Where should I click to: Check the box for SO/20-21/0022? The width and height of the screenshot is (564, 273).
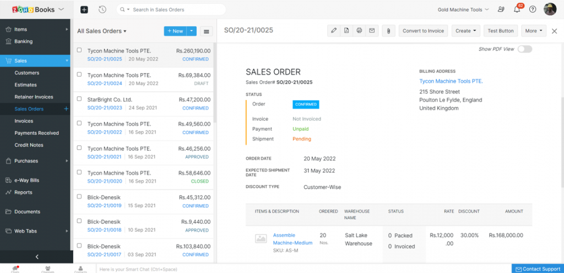(79, 123)
